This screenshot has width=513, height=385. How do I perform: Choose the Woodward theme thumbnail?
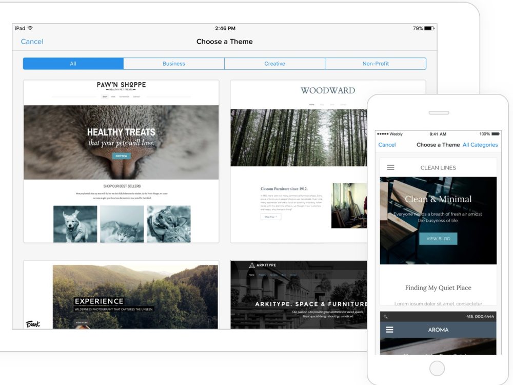(x=299, y=161)
